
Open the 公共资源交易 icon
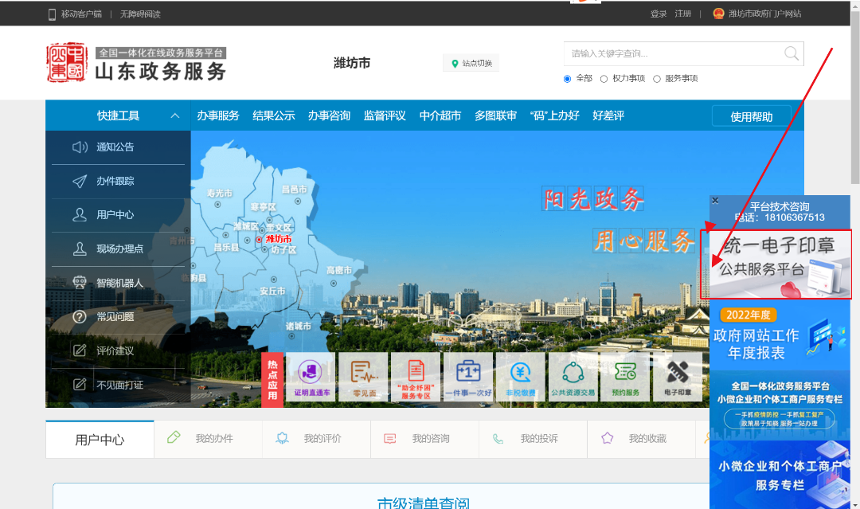(573, 377)
